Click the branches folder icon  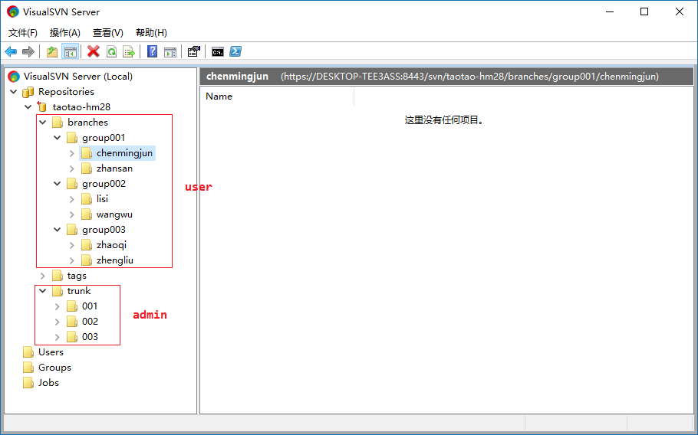(x=58, y=123)
